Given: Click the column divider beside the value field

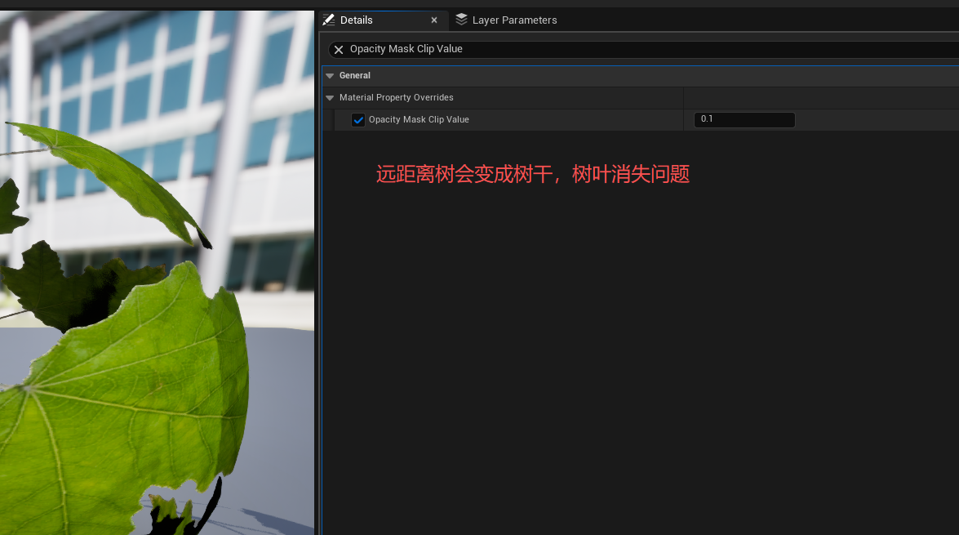Looking at the screenshot, I should (683, 120).
